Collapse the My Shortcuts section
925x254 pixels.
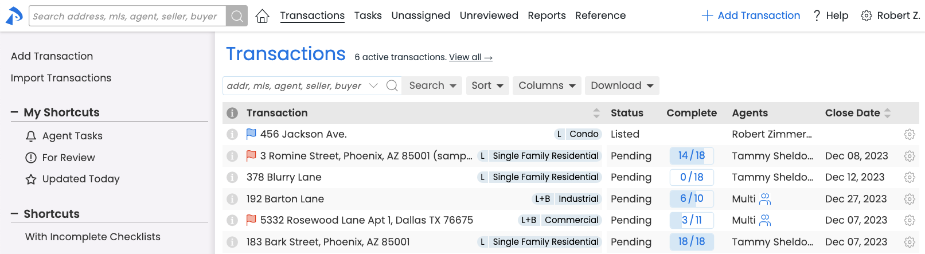[x=14, y=112]
